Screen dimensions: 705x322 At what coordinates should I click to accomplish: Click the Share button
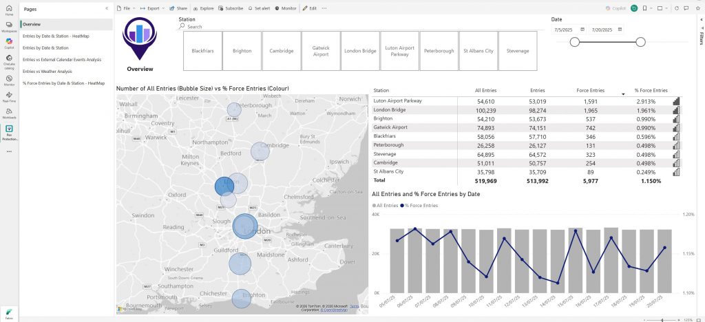click(x=178, y=8)
